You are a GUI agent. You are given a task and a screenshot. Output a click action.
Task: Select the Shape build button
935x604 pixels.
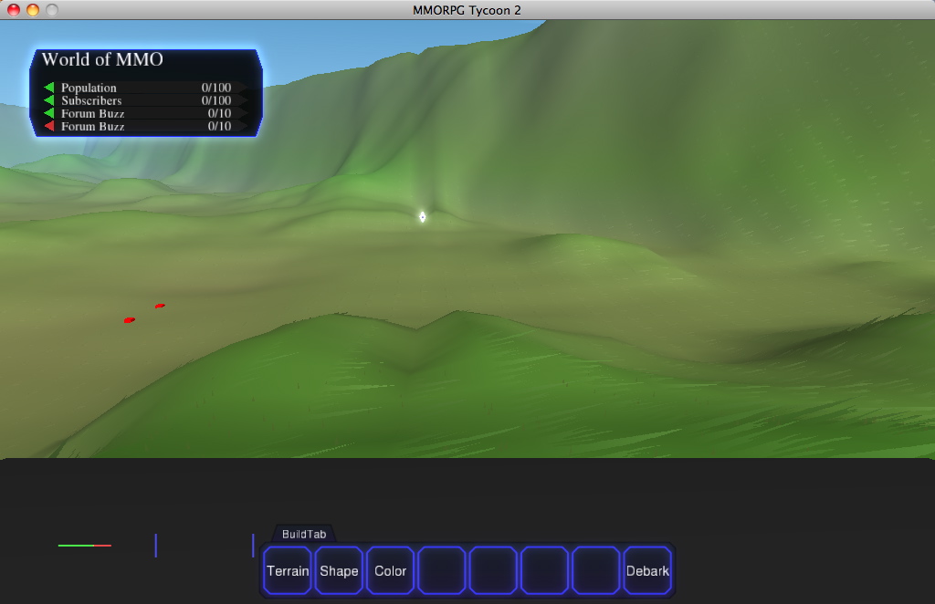click(x=339, y=570)
